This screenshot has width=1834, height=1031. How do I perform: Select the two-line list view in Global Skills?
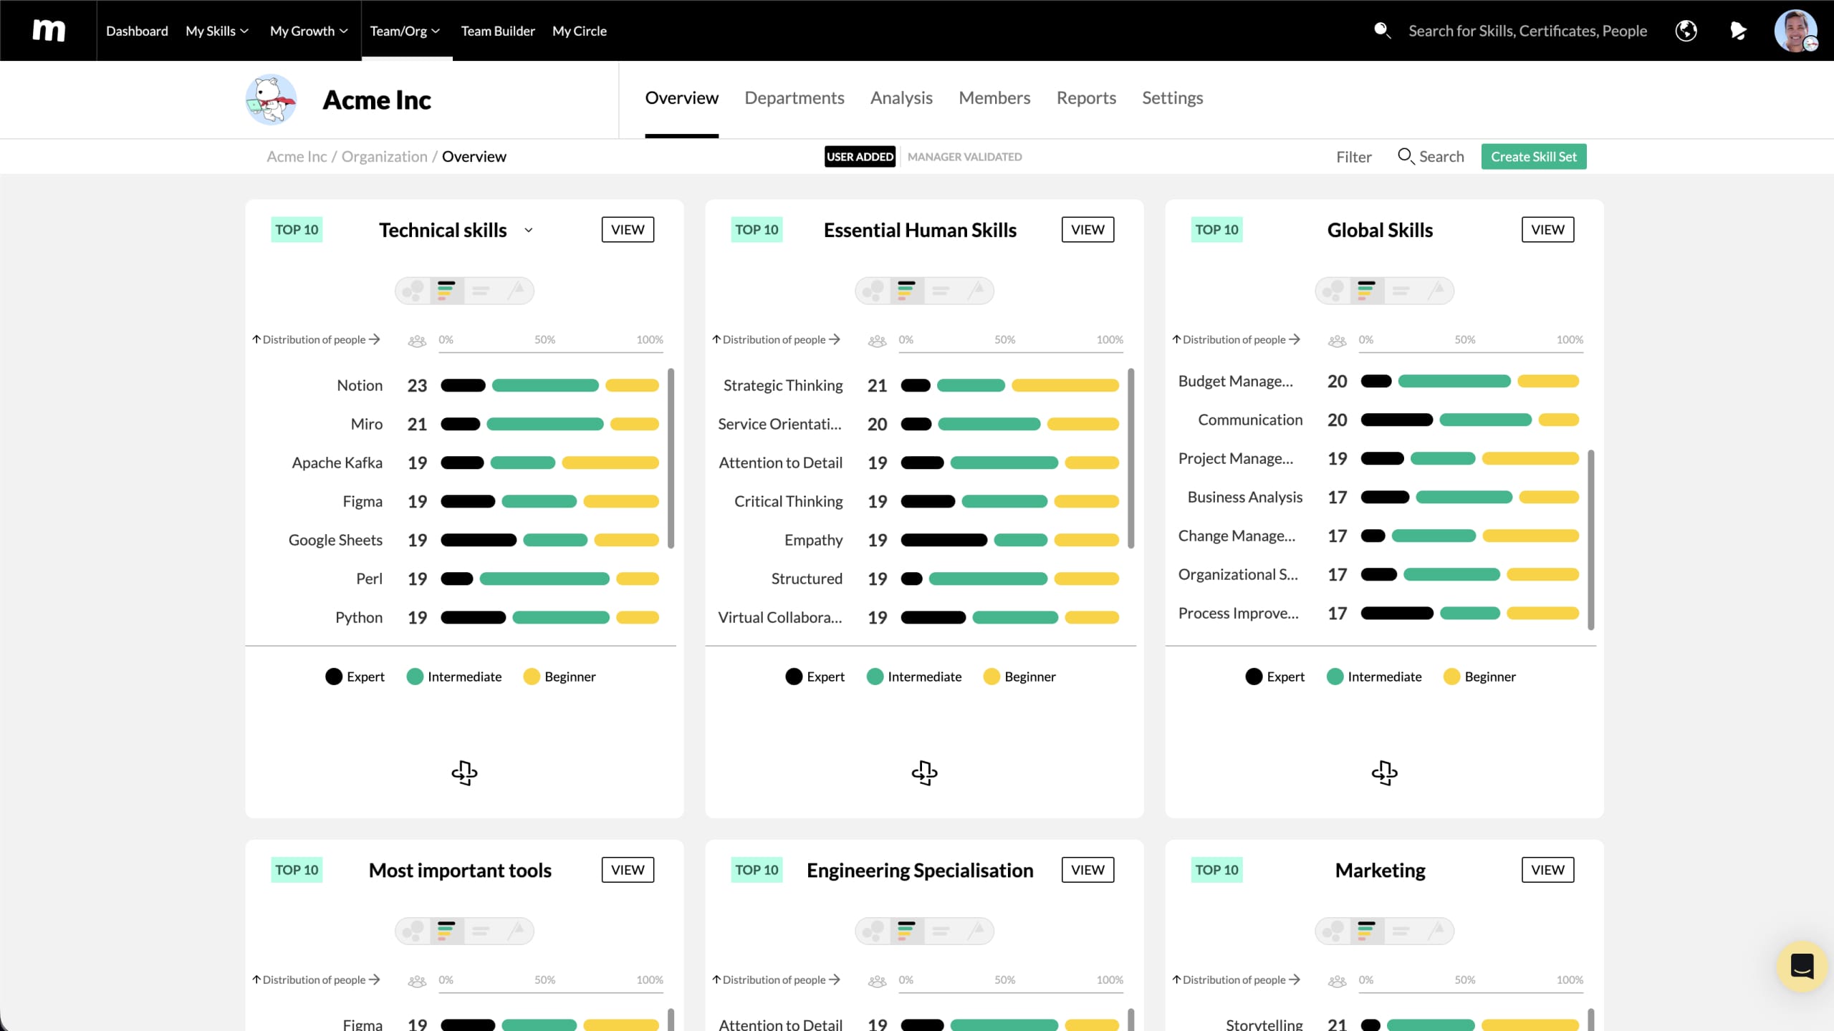(1401, 291)
